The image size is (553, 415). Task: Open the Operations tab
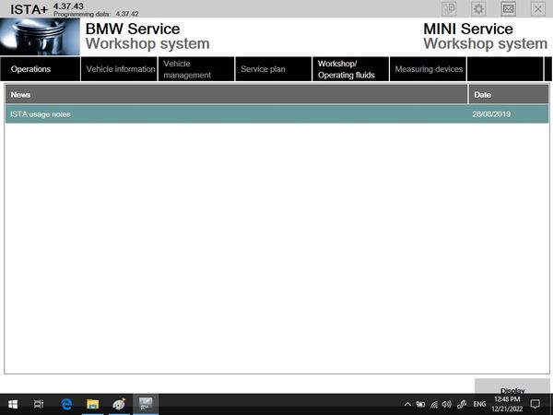41,69
